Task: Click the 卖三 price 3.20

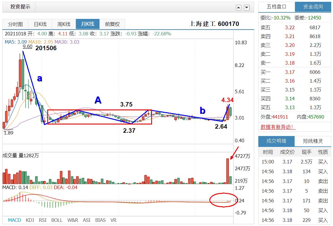Action: [290, 45]
